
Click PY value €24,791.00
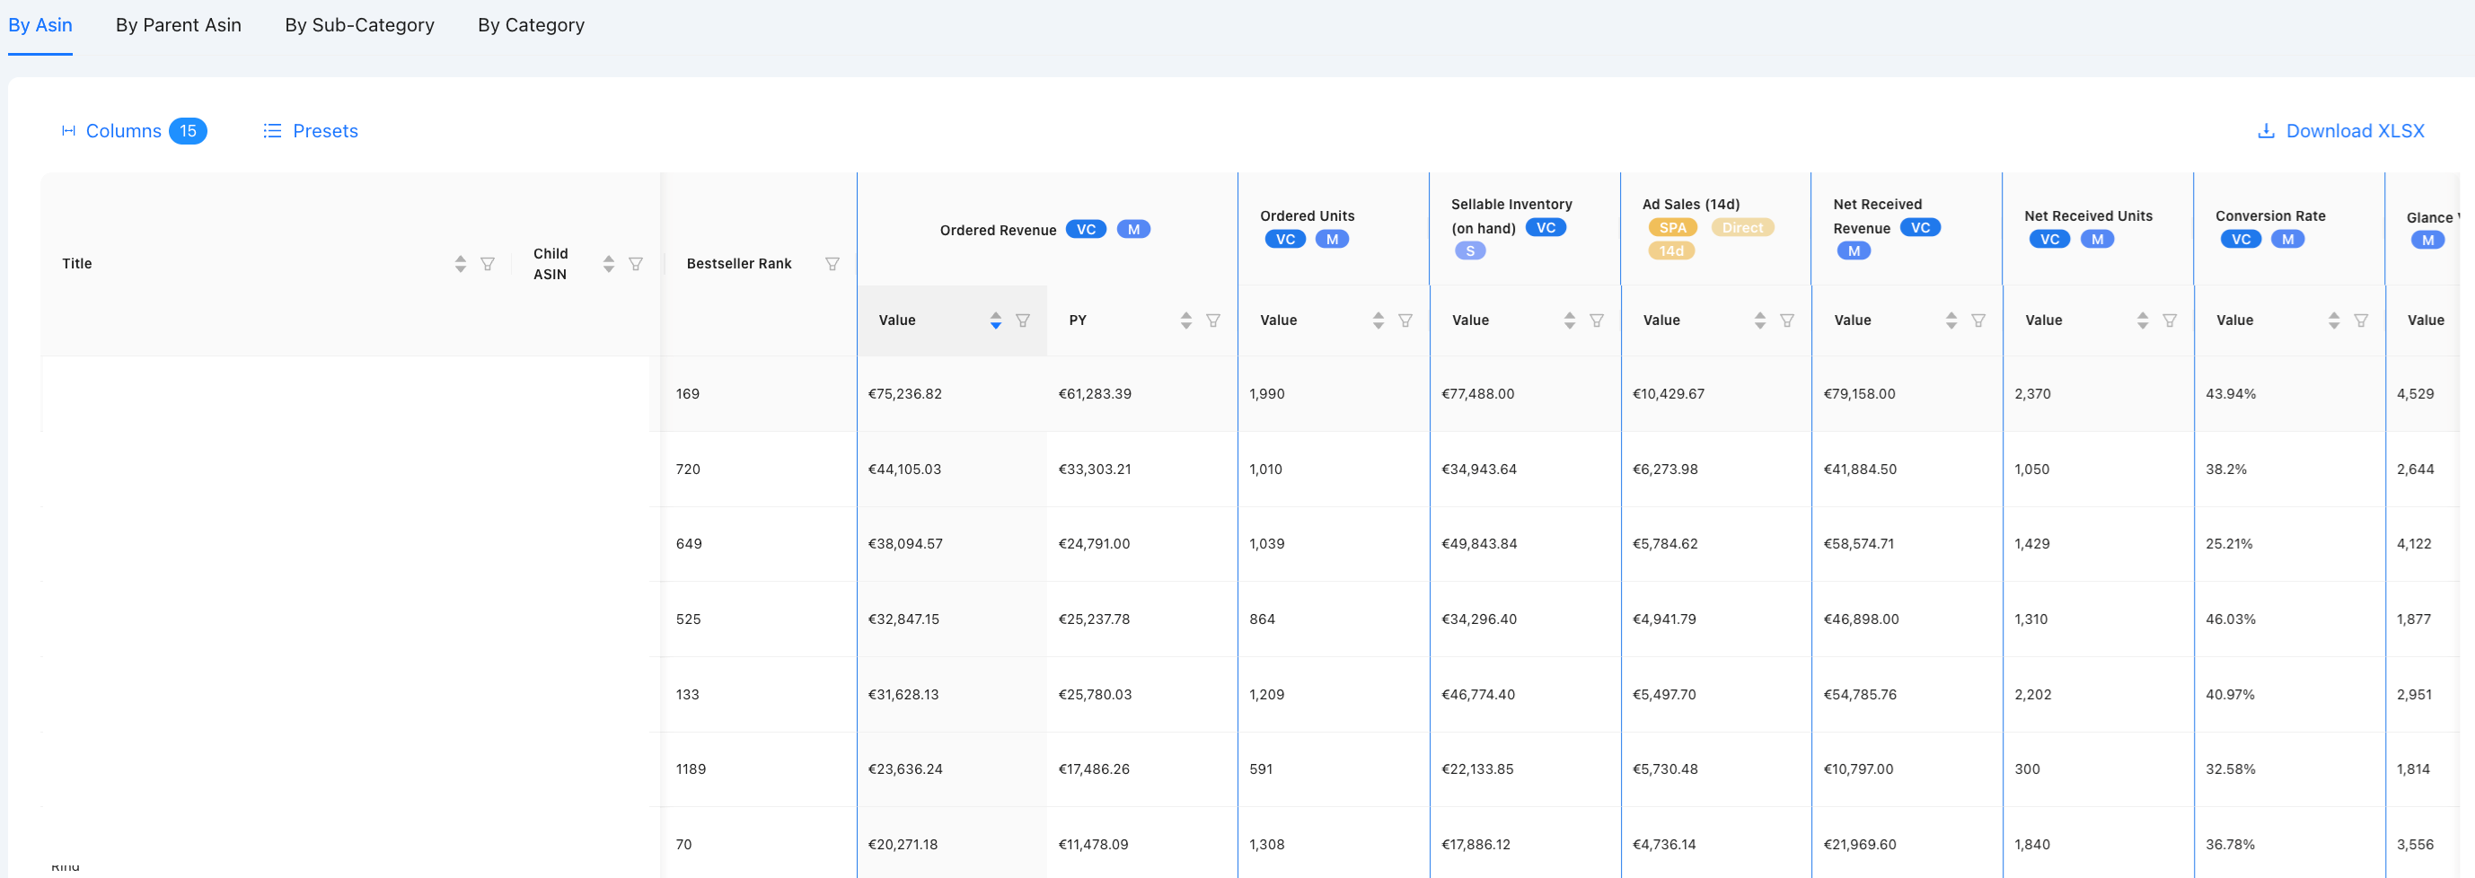coord(1094,544)
